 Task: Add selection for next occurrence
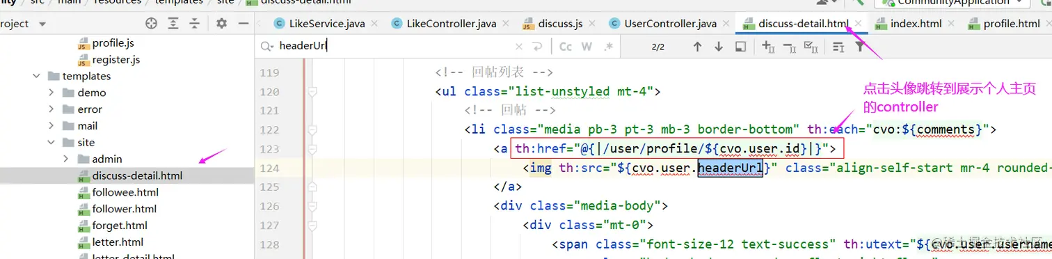768,47
